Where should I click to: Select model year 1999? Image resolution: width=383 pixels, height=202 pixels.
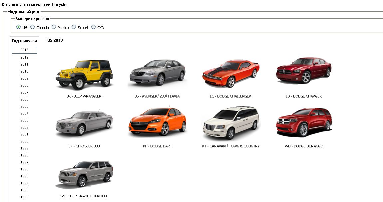point(24,148)
